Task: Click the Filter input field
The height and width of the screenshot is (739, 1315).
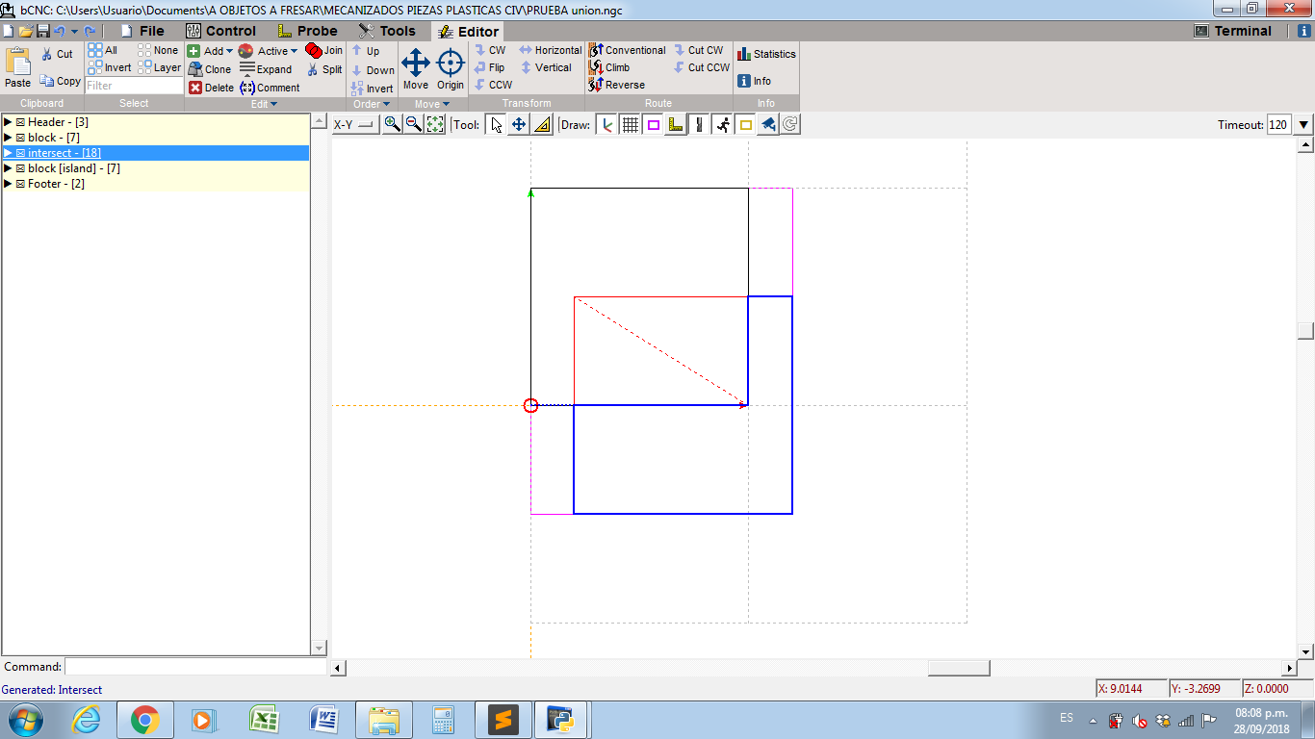Action: tap(134, 86)
